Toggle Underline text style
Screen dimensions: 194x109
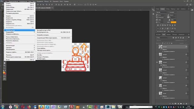pyautogui.click(x=172, y=25)
